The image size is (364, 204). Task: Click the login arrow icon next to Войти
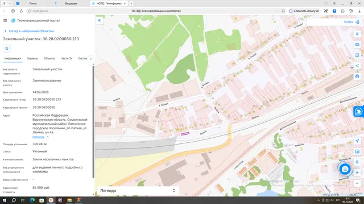point(357,22)
